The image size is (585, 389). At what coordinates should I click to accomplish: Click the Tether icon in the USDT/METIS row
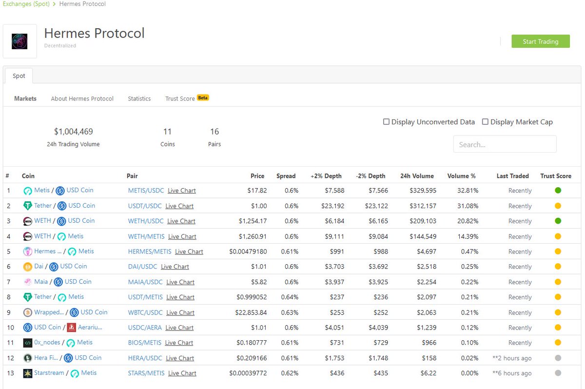pyautogui.click(x=28, y=297)
